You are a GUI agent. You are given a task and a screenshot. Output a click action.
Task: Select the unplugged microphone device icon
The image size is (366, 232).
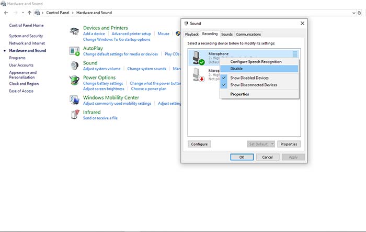198,74
